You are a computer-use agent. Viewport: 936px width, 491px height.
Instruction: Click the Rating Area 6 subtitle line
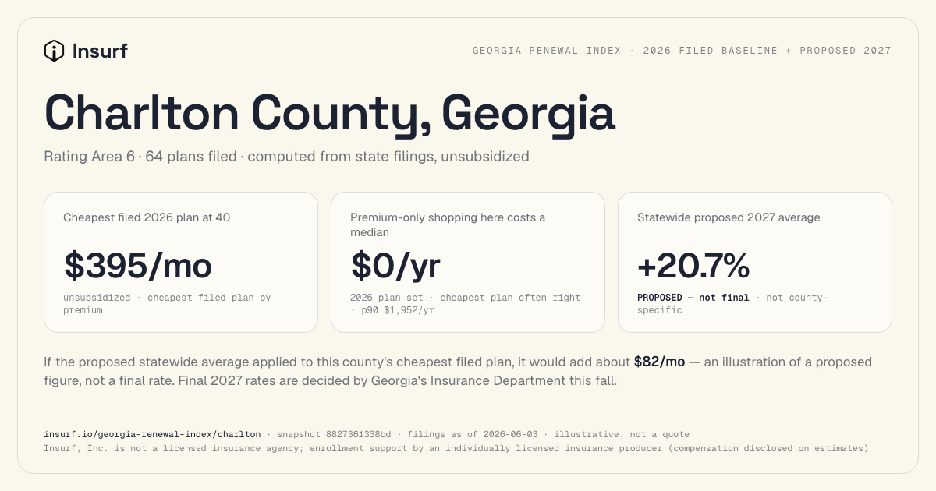tap(287, 157)
